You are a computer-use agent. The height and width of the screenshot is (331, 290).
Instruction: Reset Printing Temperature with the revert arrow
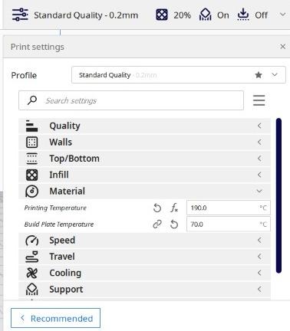coord(157,208)
